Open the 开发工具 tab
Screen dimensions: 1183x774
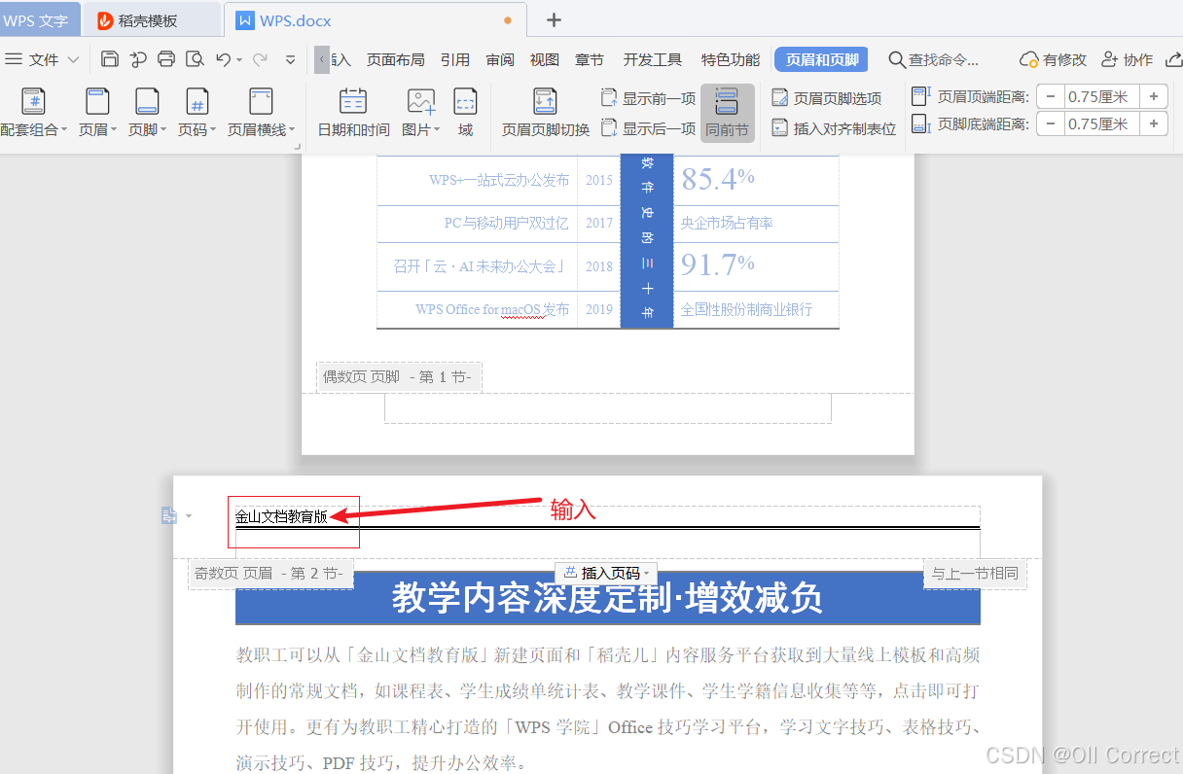tap(652, 59)
